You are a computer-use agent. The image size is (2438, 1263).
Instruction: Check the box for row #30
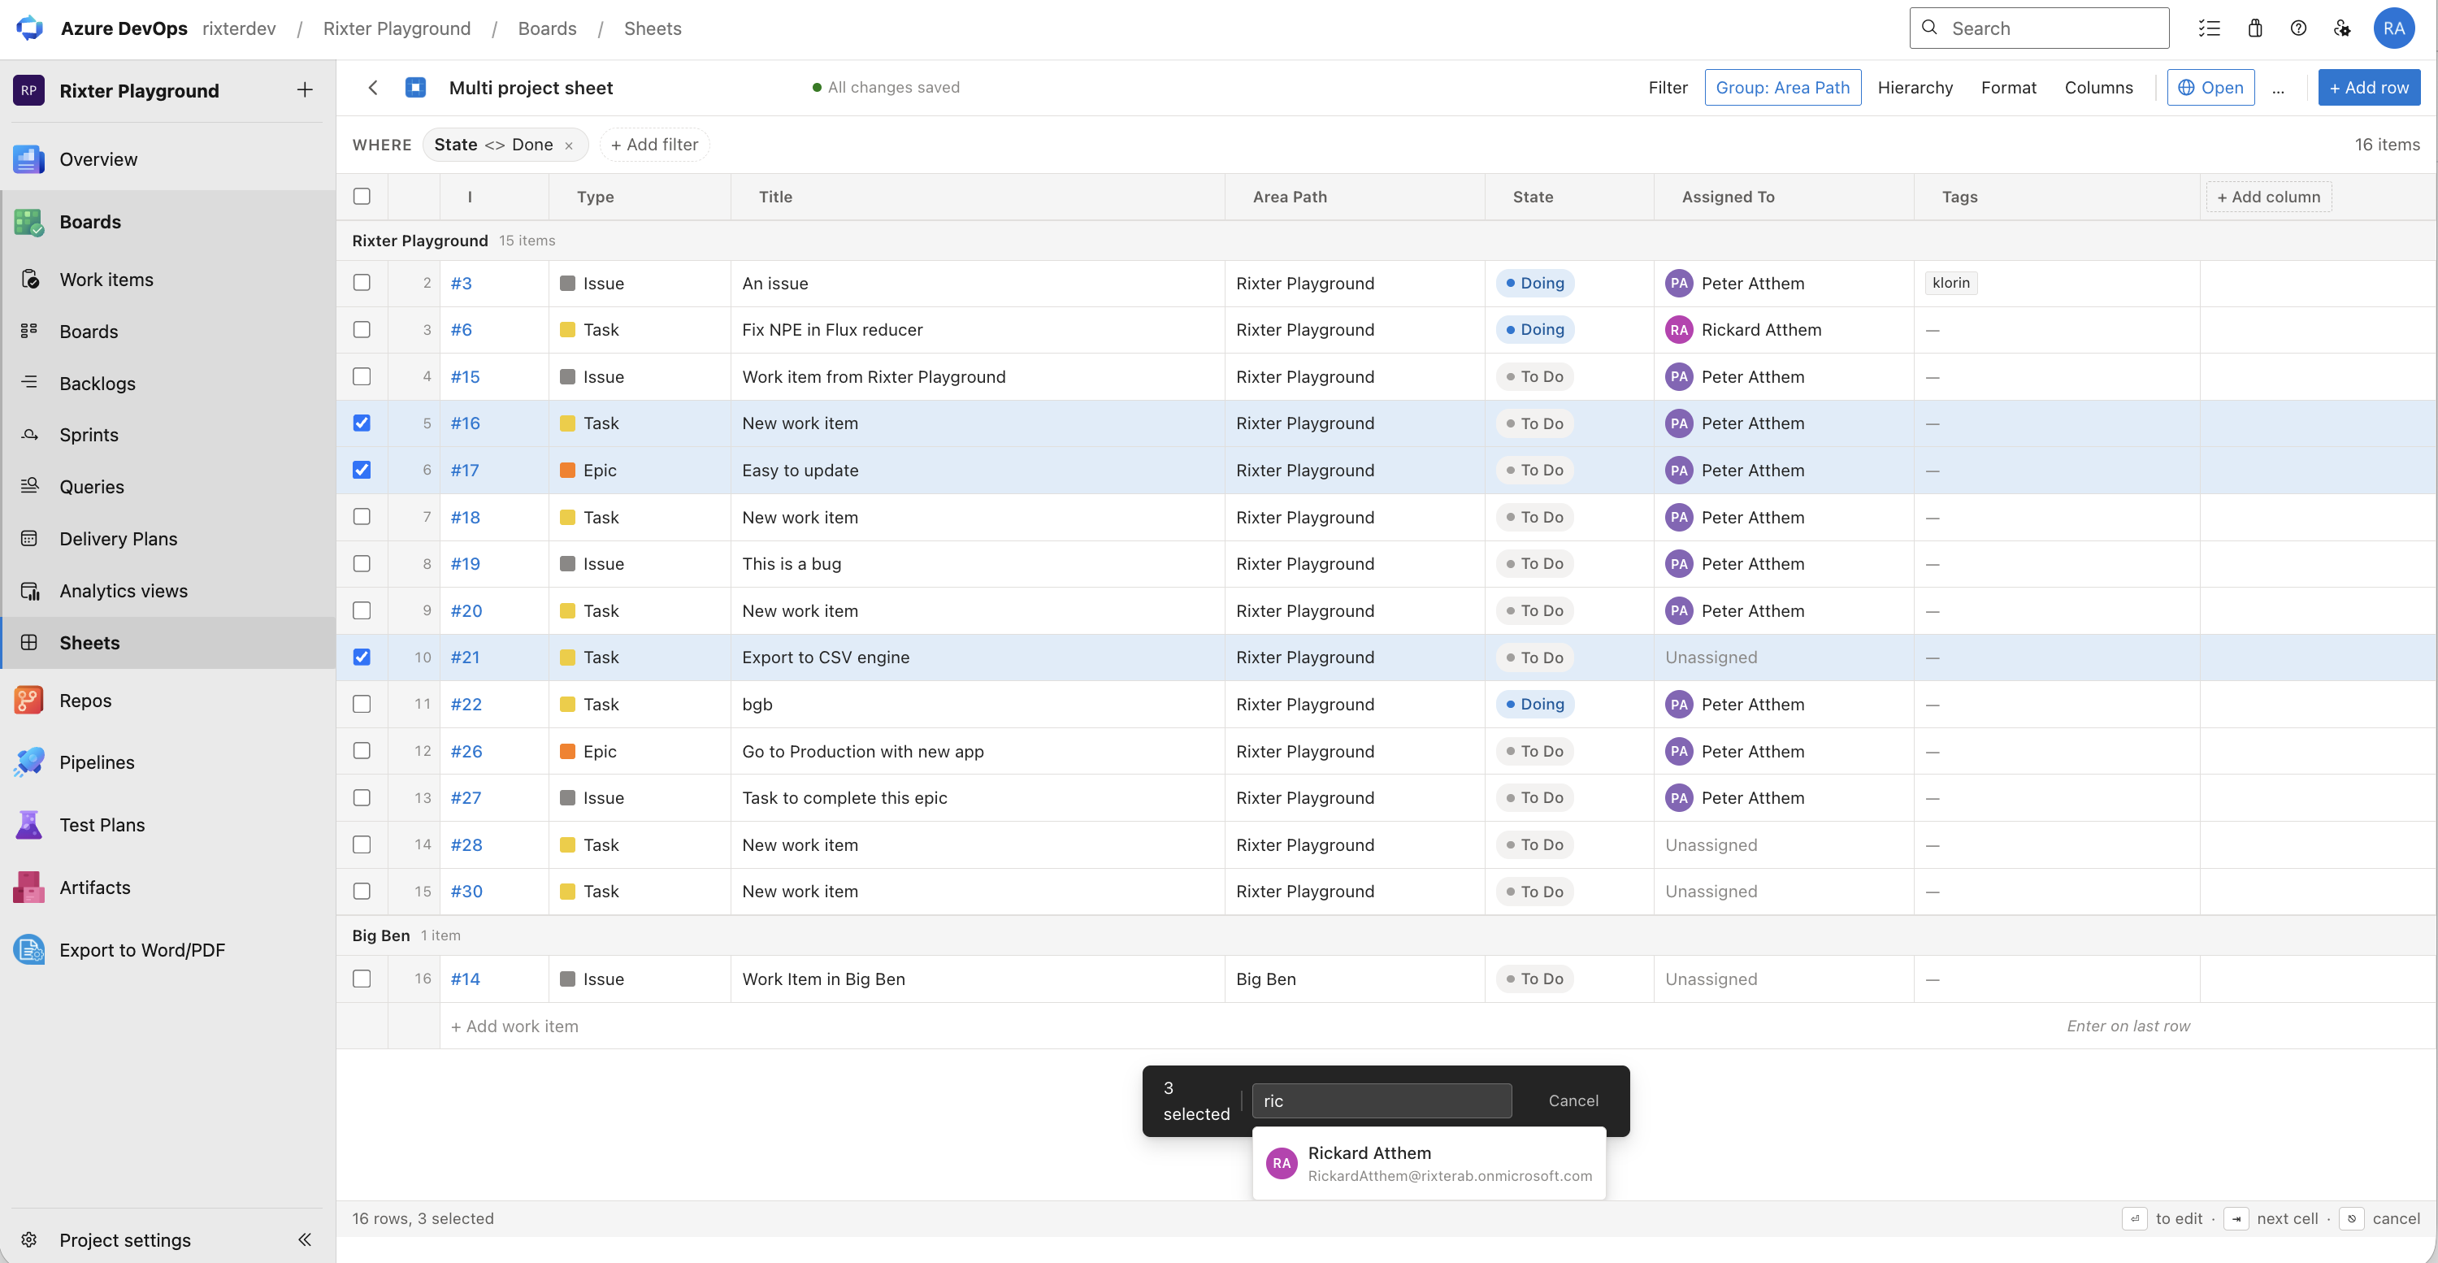[362, 892]
